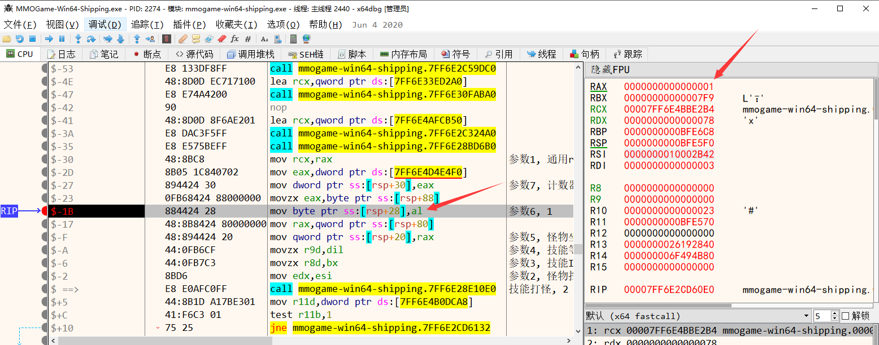Open the Bookmarks red icon
879x345 pixels.
pyautogui.click(x=222, y=39)
